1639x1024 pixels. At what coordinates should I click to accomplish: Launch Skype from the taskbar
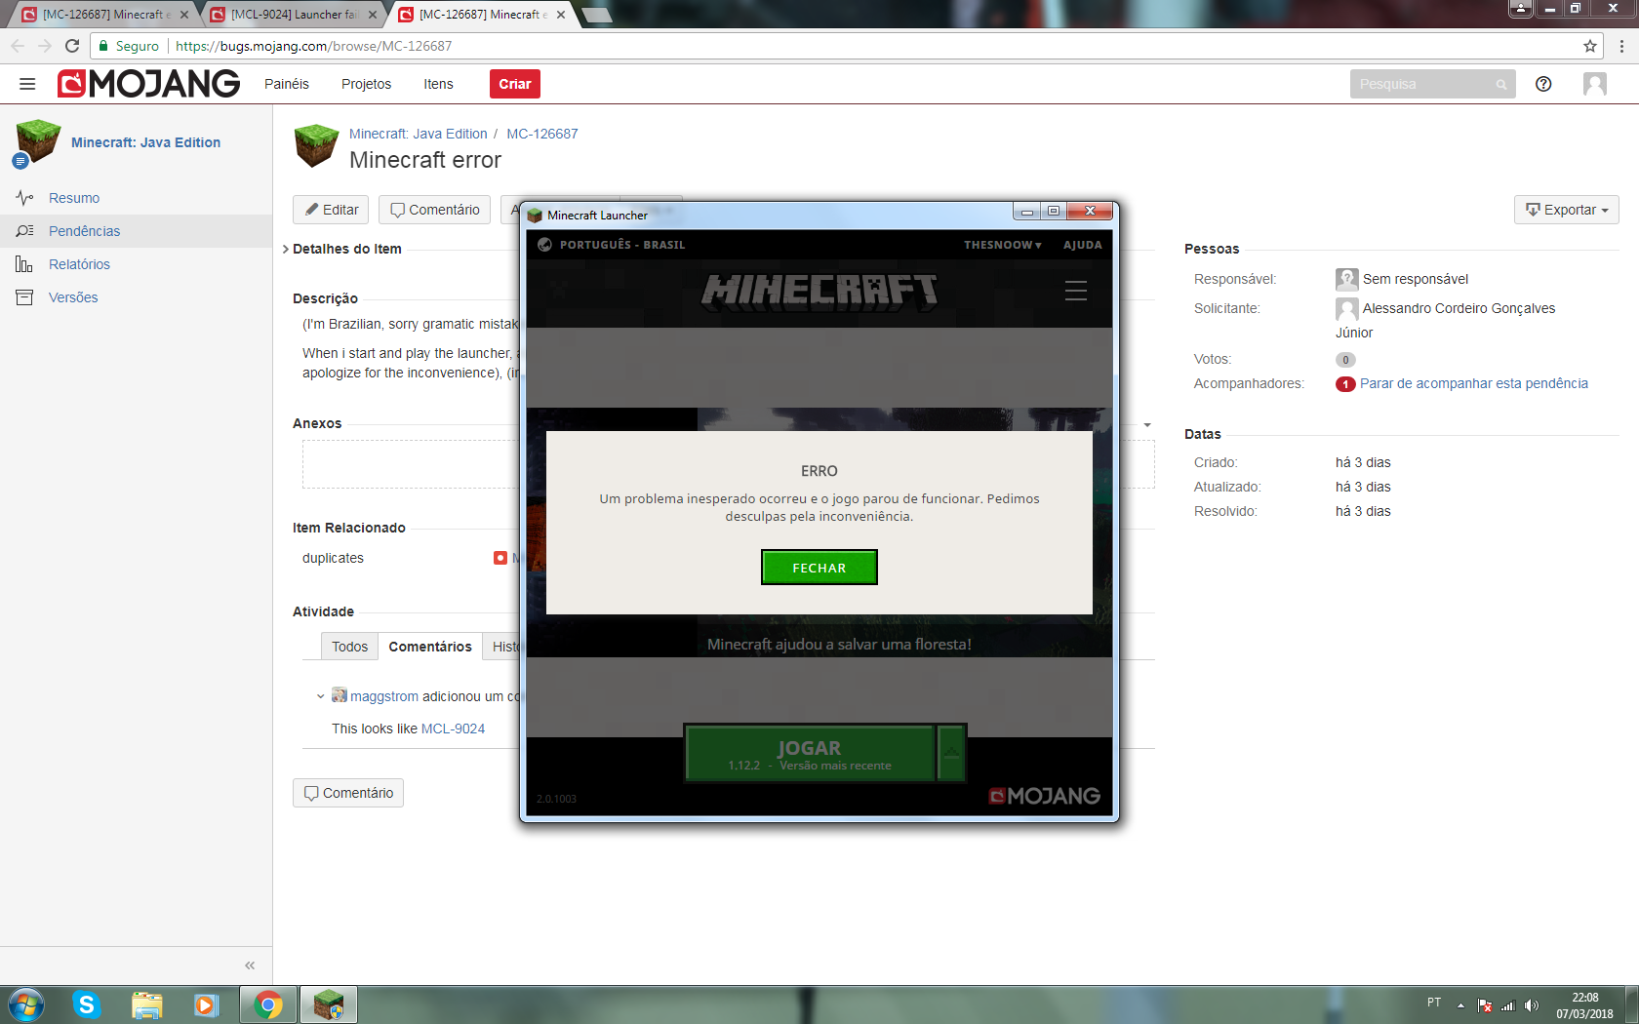(87, 1004)
